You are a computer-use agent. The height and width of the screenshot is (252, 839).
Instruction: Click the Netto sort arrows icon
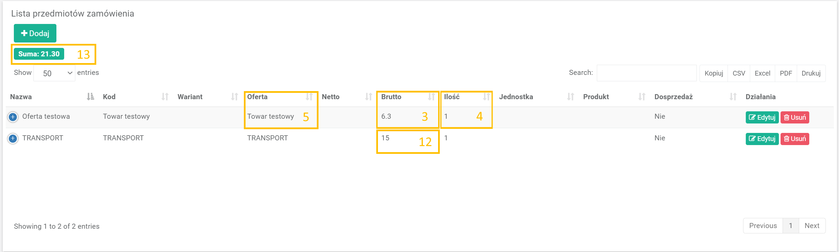368,97
